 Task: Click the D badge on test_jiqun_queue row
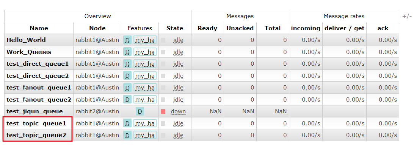click(x=140, y=111)
